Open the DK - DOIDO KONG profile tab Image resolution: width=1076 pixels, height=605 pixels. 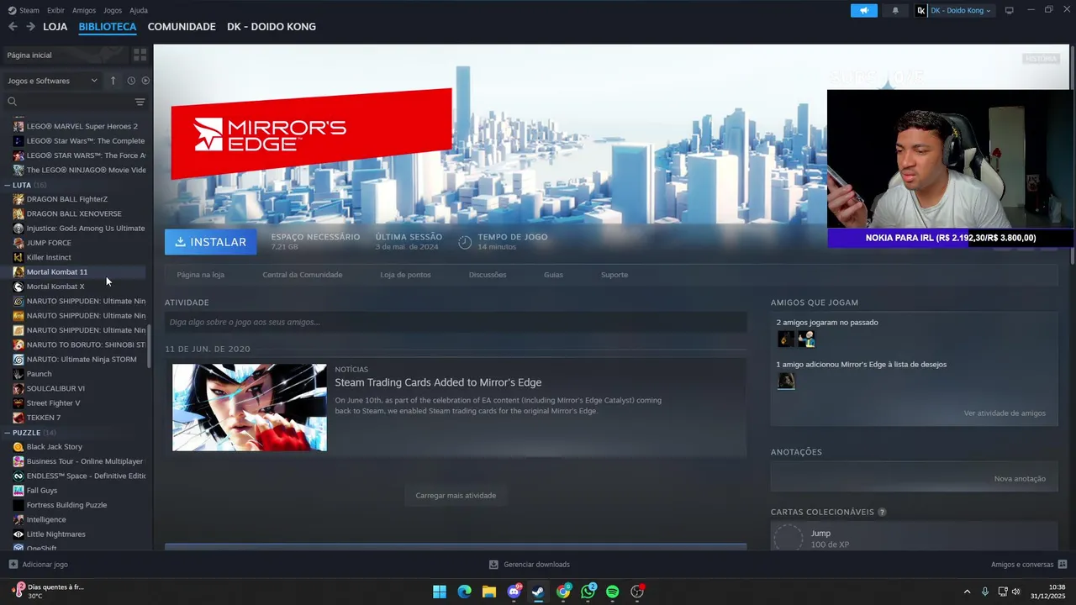272,27
